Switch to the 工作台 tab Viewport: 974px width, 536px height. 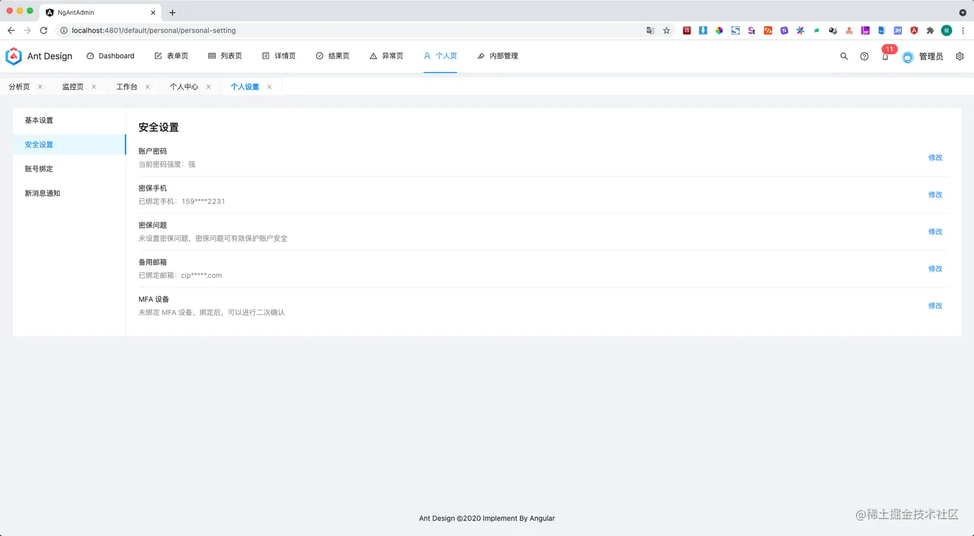127,87
